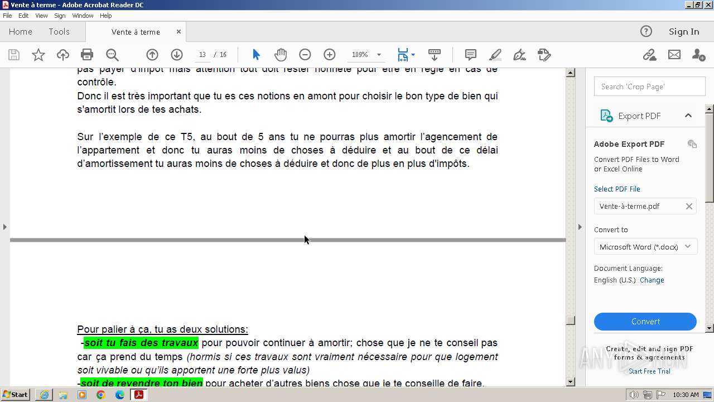Screen dimensions: 714x402
Task: Open the Window menu
Action: click(83, 16)
